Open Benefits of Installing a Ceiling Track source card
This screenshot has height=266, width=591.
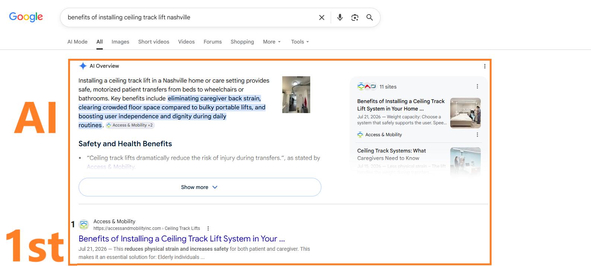pyautogui.click(x=401, y=105)
